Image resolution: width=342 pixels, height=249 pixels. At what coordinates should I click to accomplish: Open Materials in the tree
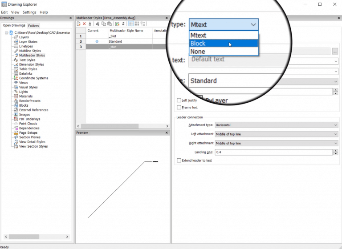(26, 96)
